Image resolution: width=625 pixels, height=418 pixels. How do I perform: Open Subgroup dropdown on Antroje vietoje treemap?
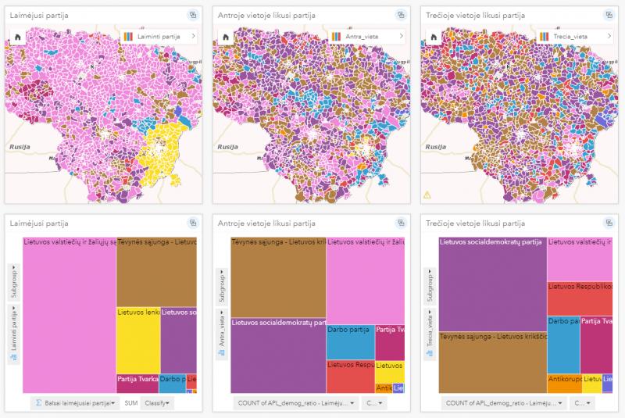pos(222,286)
